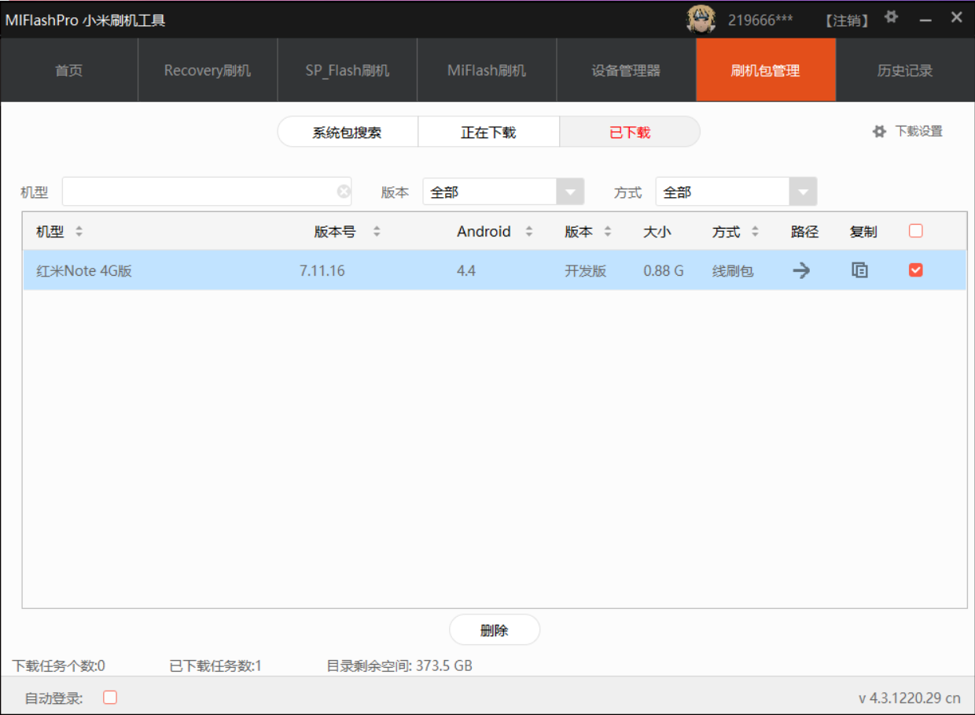Minimize the MiFlashPro window
Screen dimensions: 975x715
[x=925, y=19]
